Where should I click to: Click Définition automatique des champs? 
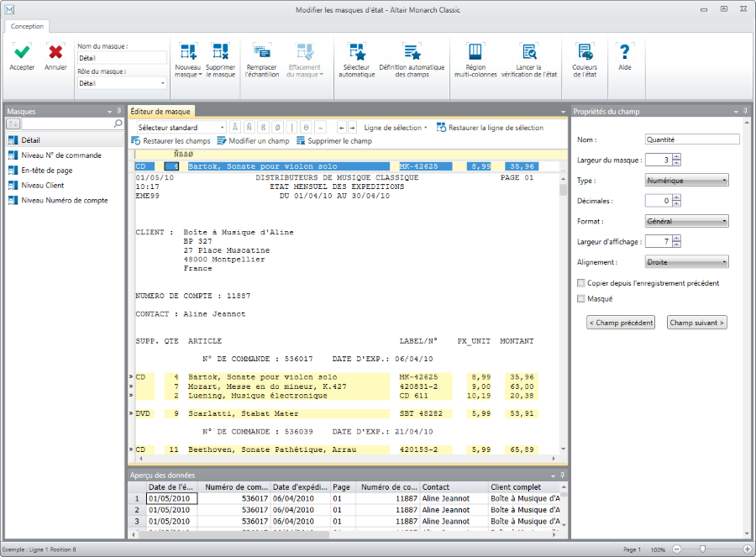(412, 53)
